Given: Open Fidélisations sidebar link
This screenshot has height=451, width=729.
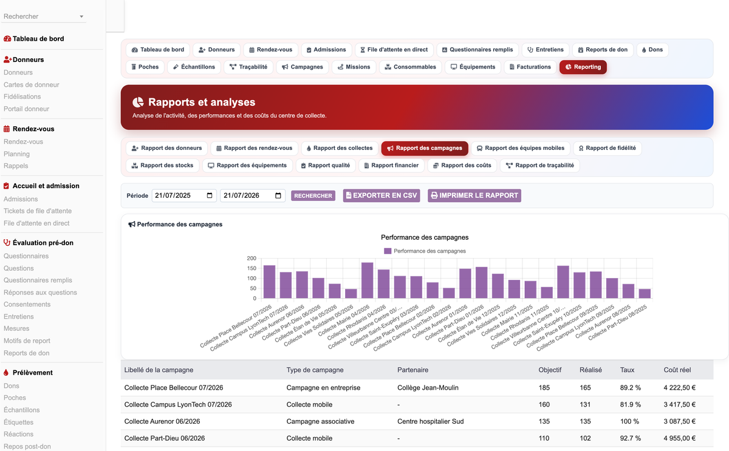Looking at the screenshot, I should tap(22, 97).
